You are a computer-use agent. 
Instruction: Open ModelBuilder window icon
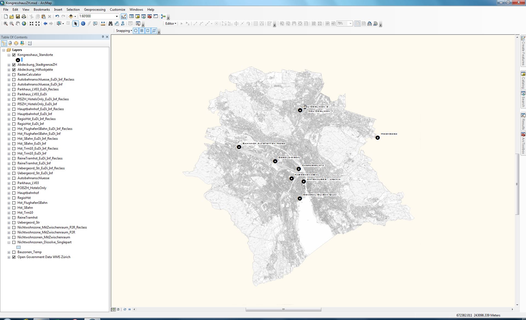point(163,16)
